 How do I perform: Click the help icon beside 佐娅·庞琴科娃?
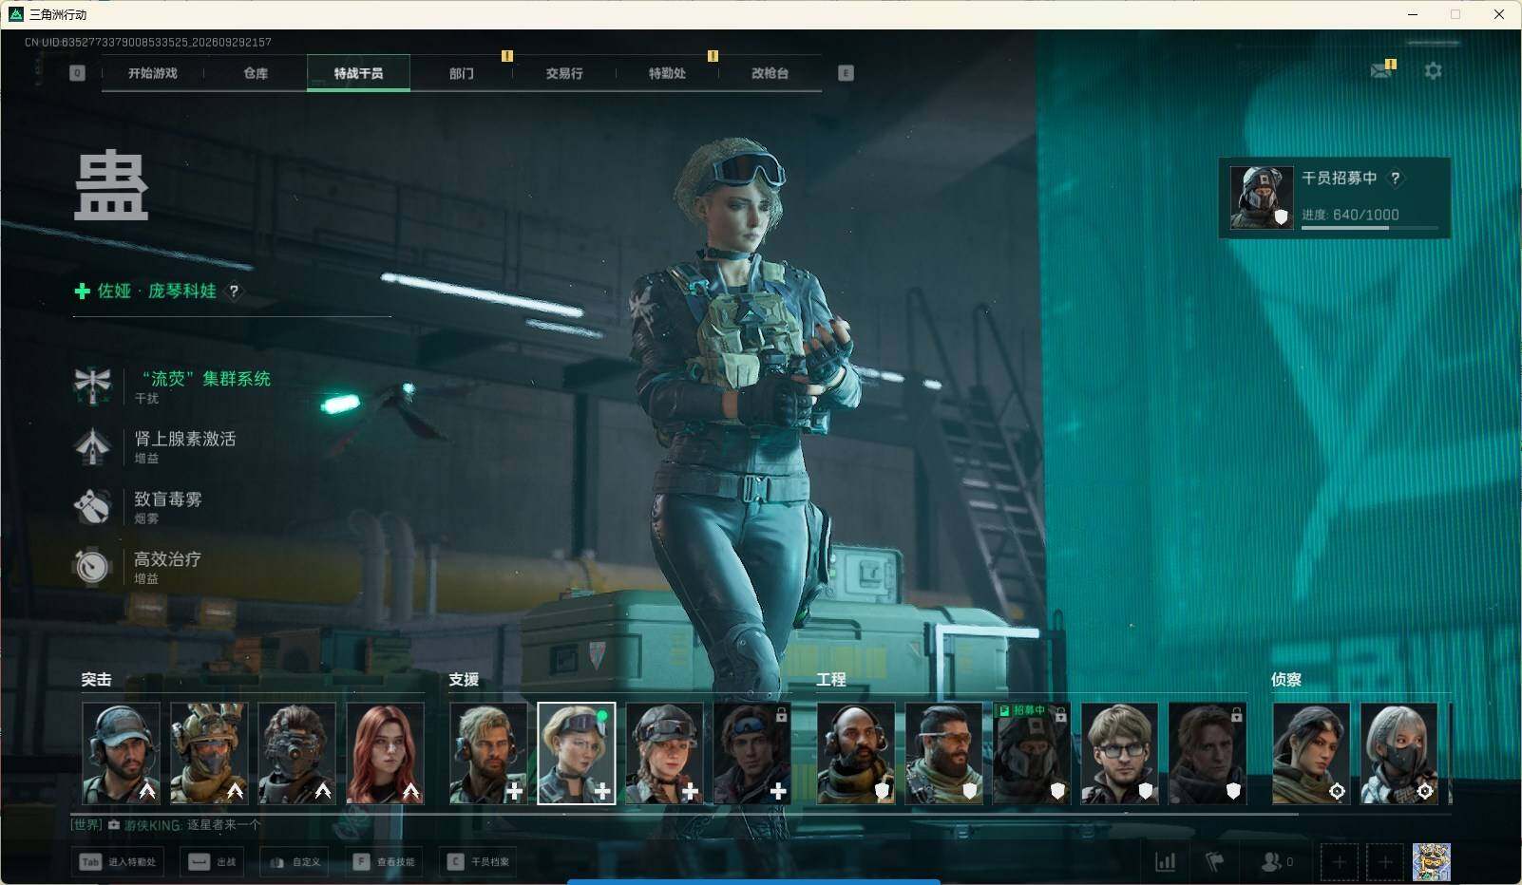[234, 292]
